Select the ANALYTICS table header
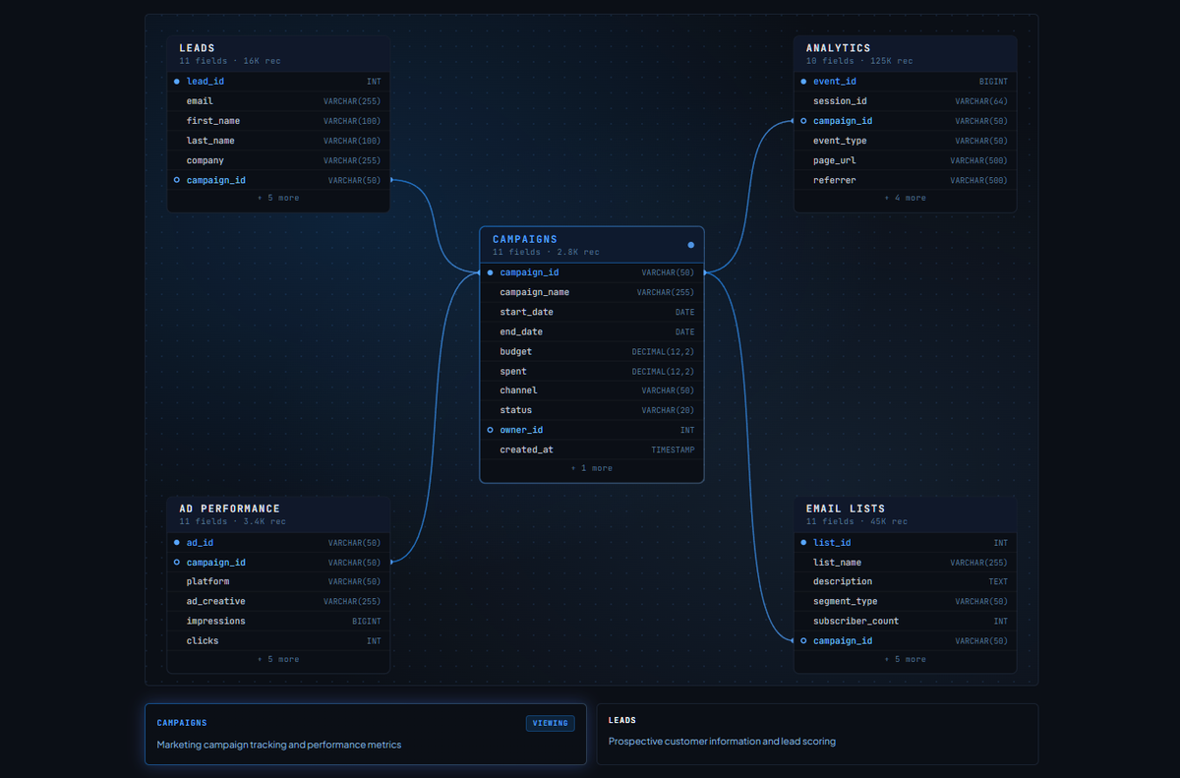This screenshot has width=1180, height=778. (x=905, y=53)
